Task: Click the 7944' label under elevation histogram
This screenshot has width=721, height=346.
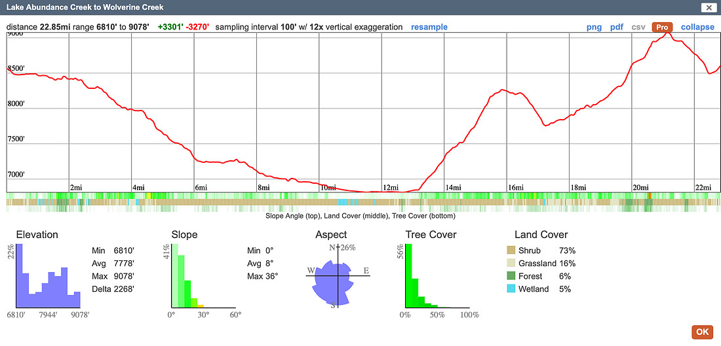Action: [48, 315]
